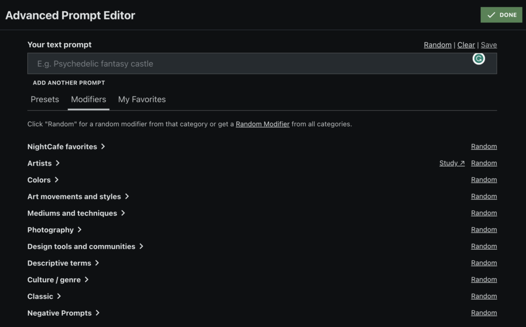Open the Study link next to Artists

pos(452,163)
